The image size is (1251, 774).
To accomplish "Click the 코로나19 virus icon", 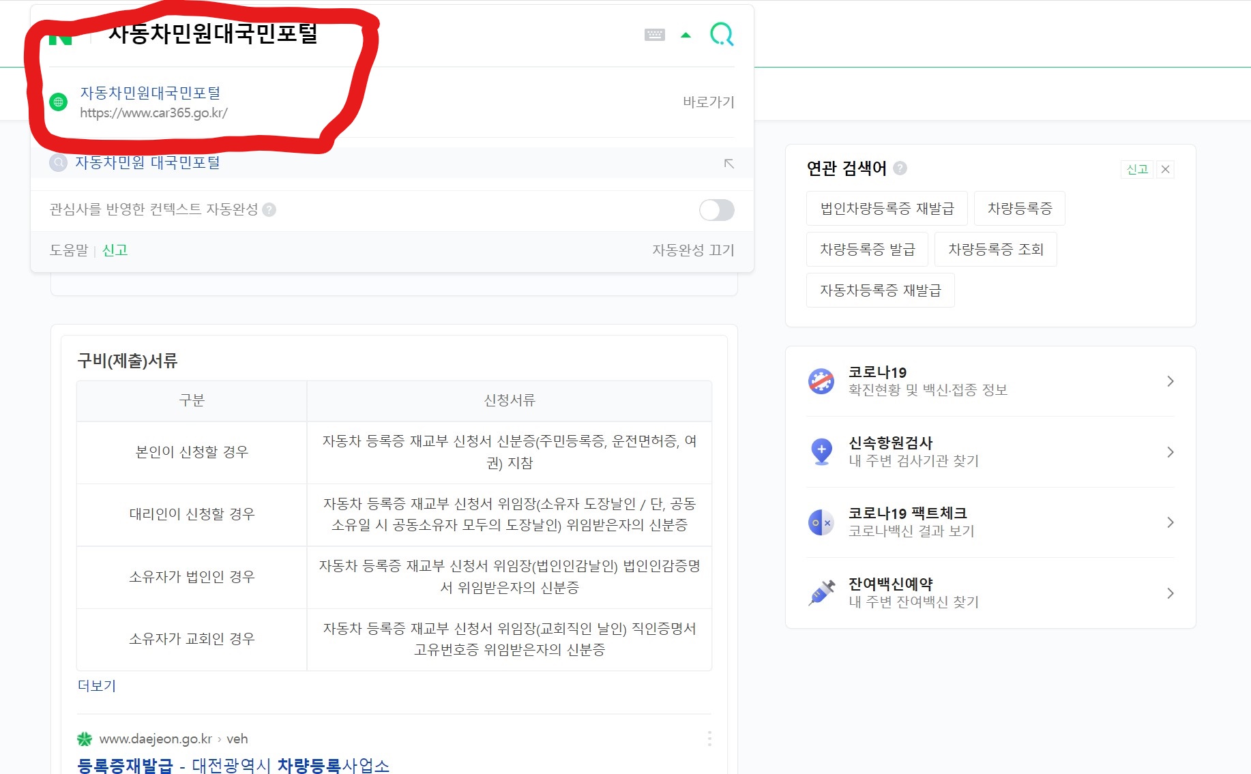I will coord(821,381).
